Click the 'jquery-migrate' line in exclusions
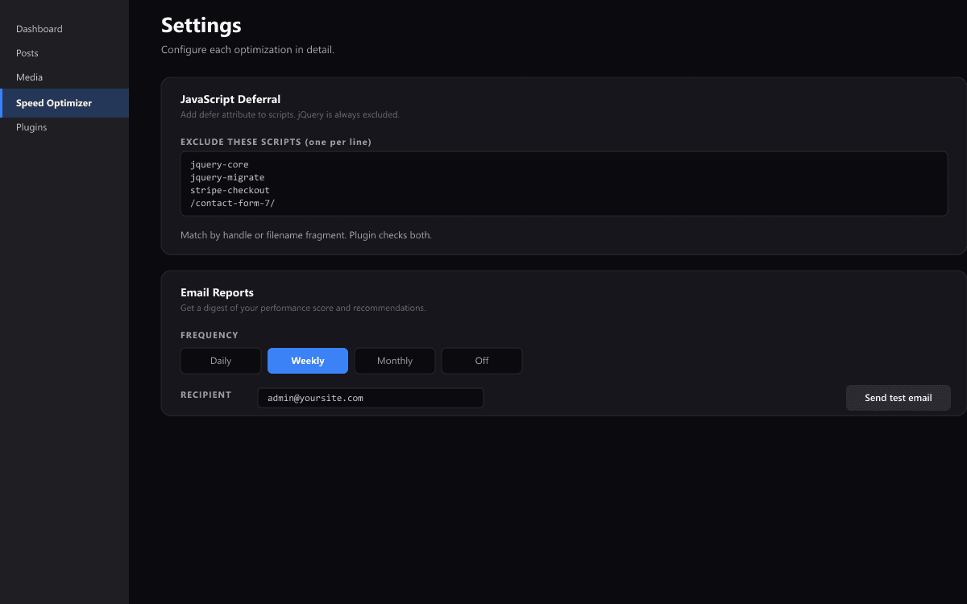Image resolution: width=967 pixels, height=604 pixels. coord(227,177)
